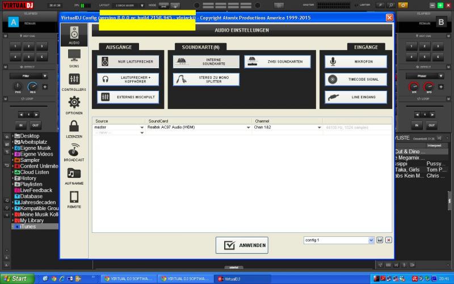
Task: Select deck B indicator
Action: 441,22
